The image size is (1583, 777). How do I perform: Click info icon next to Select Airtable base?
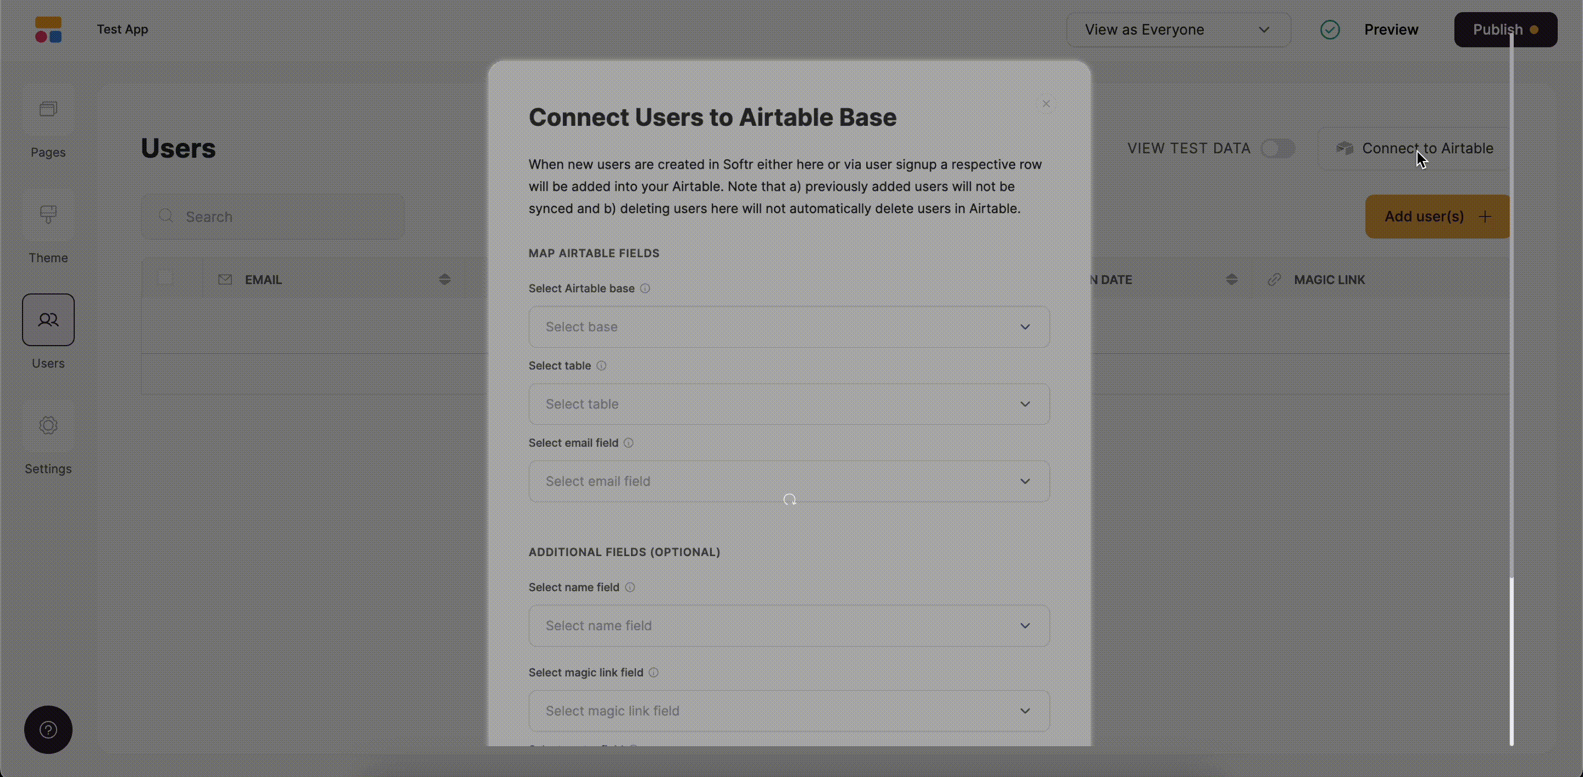coord(645,288)
